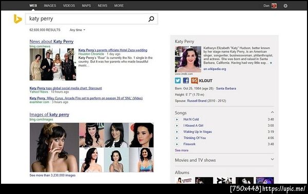
Task: Open the bing.com/news source link
Action: (x=40, y=46)
